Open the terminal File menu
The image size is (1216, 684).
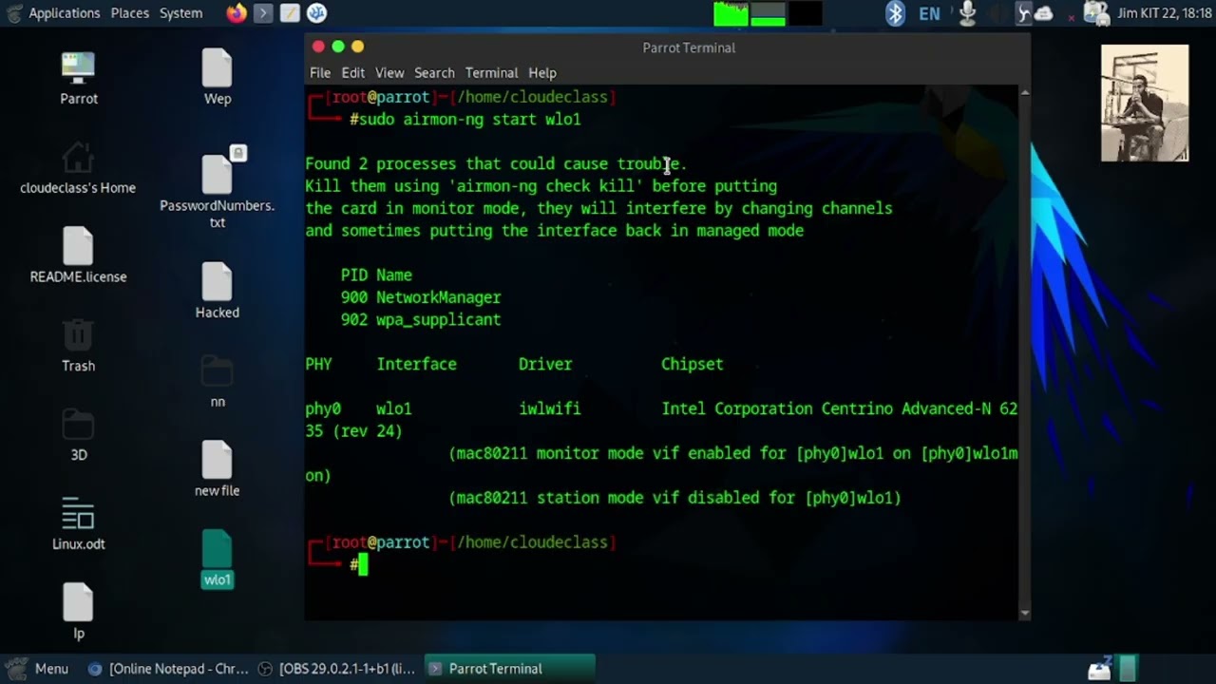coord(320,73)
